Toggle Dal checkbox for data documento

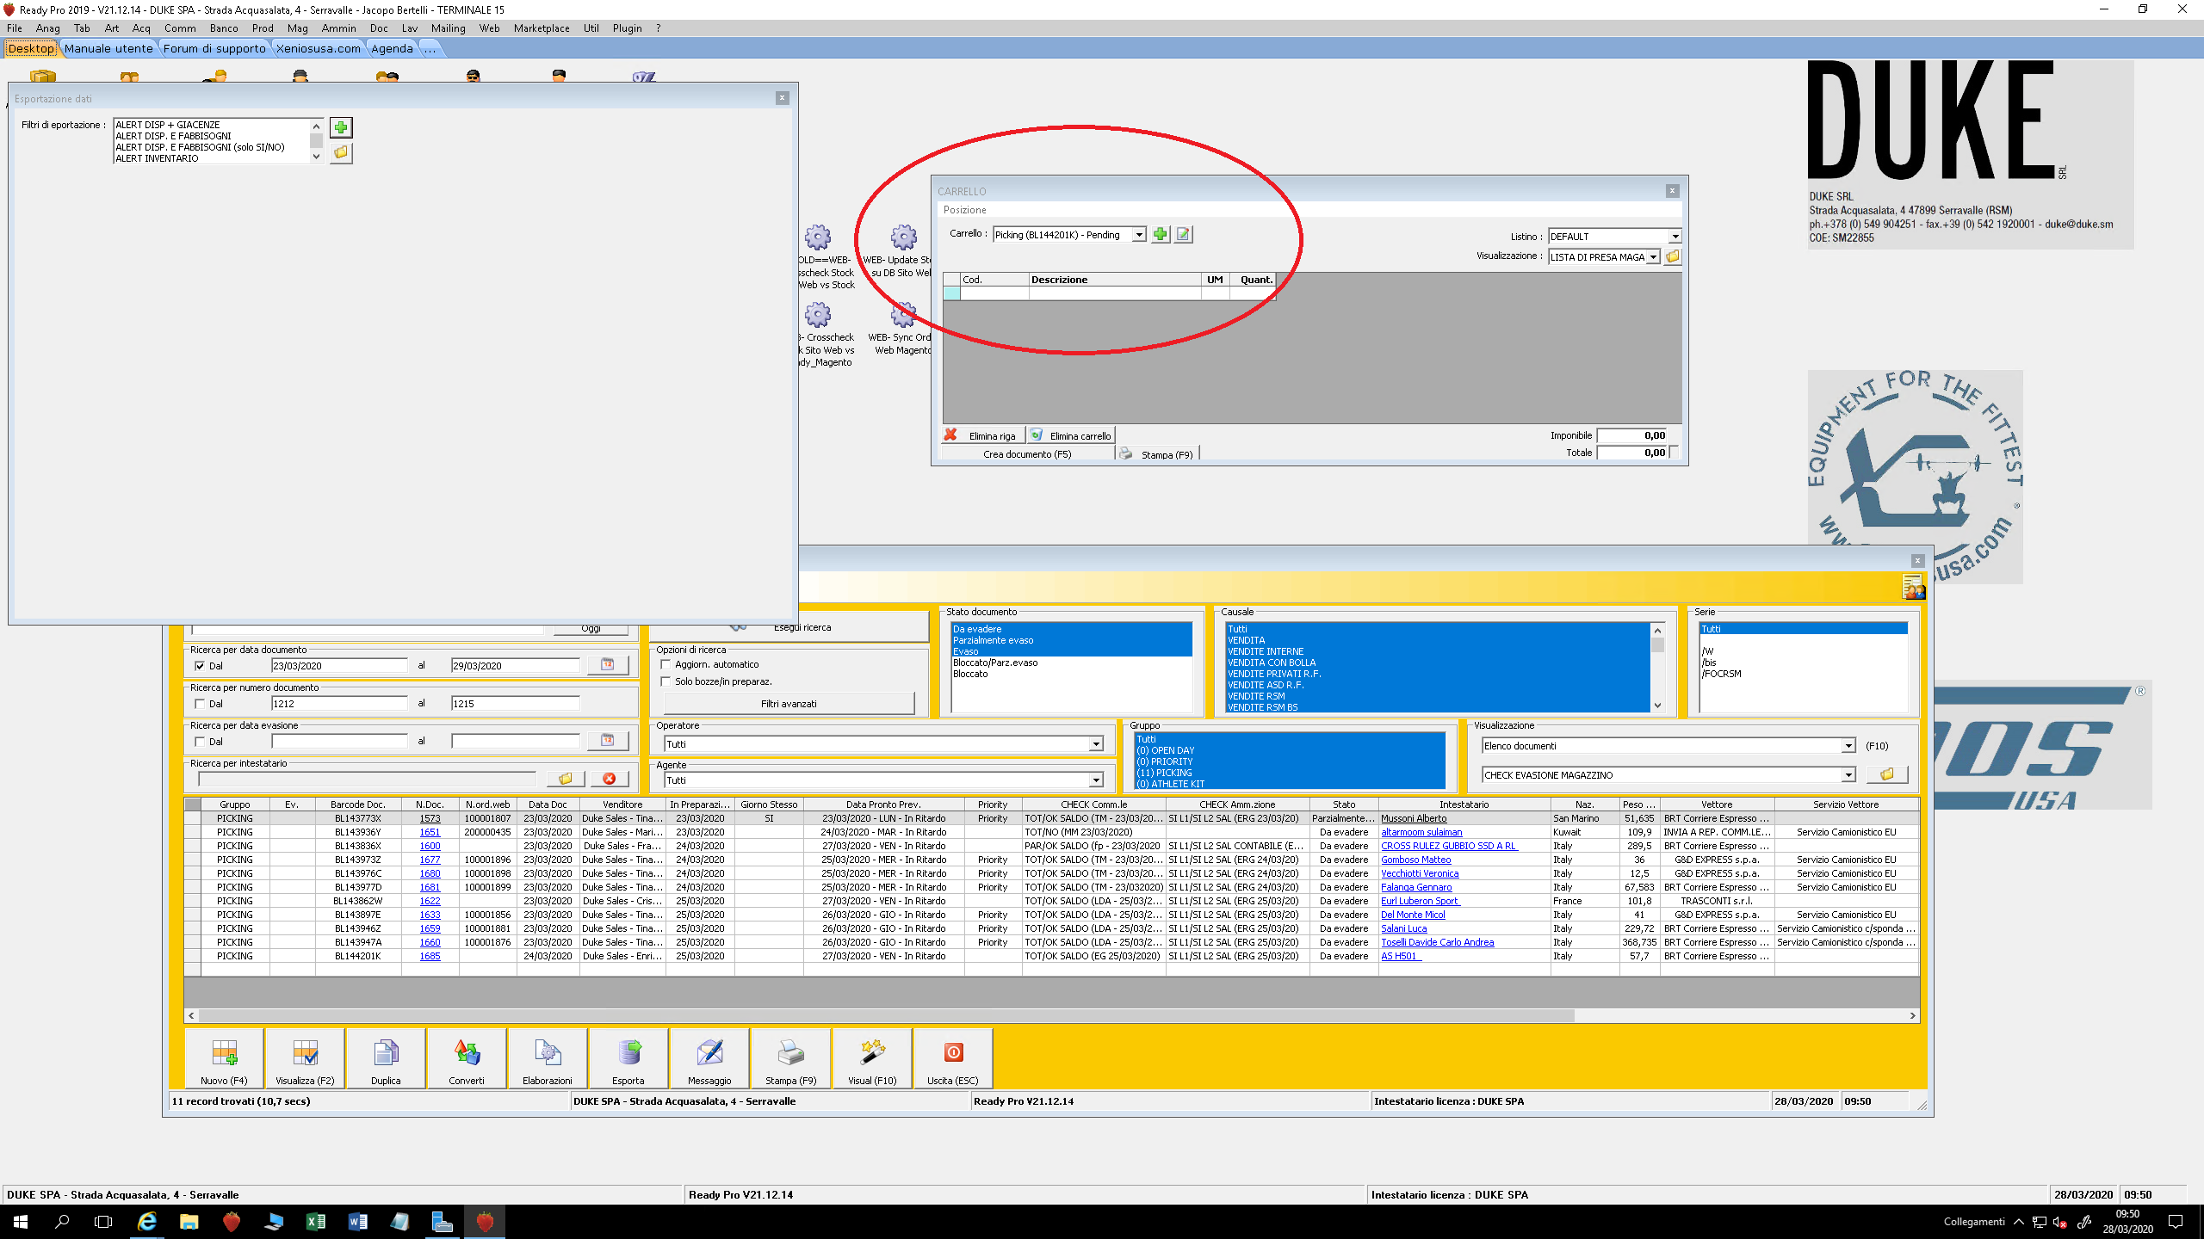pos(200,666)
